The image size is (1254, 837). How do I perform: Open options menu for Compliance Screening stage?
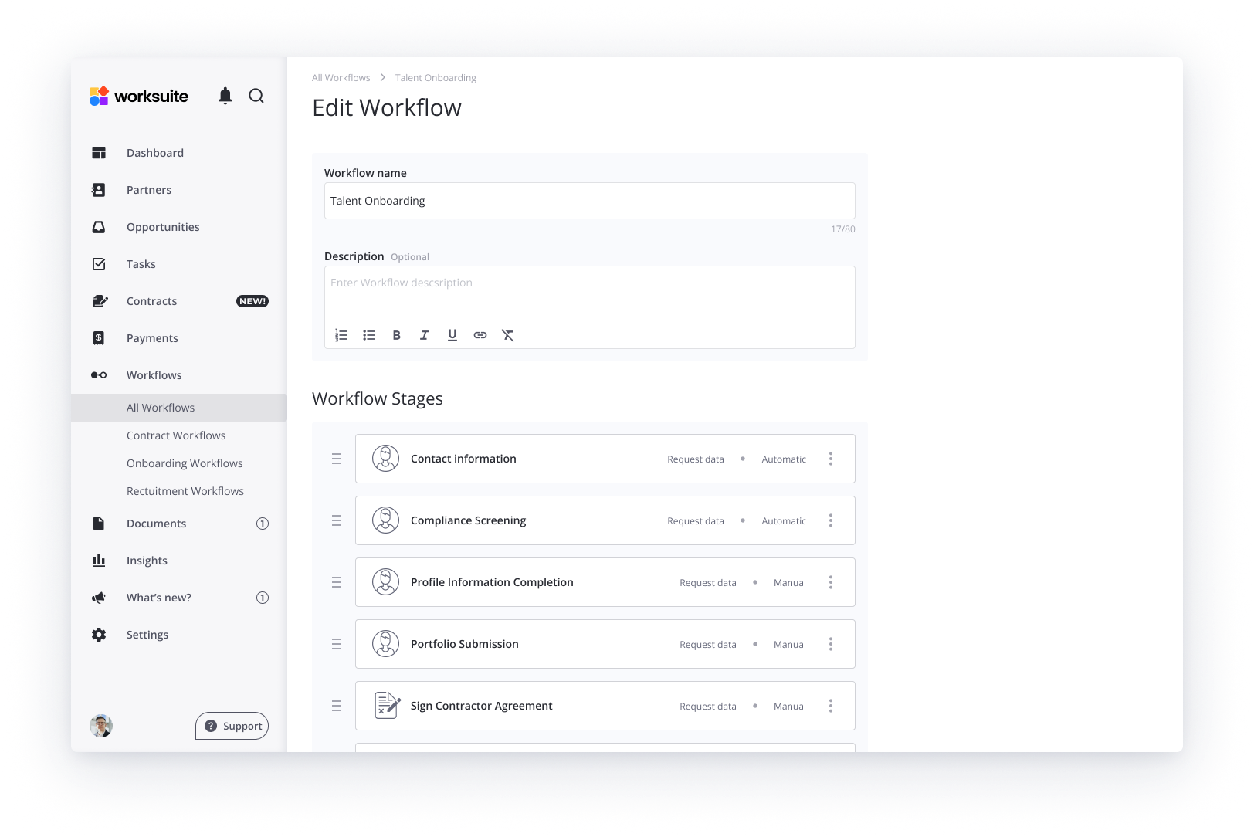[x=831, y=520]
